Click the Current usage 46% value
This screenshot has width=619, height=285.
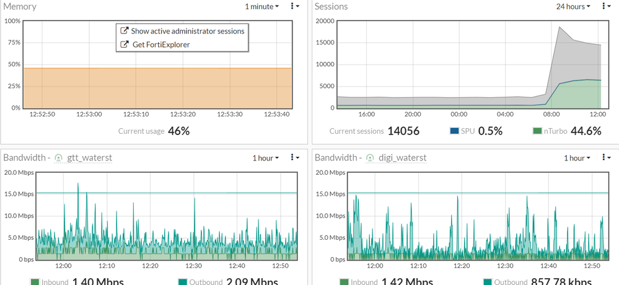179,131
